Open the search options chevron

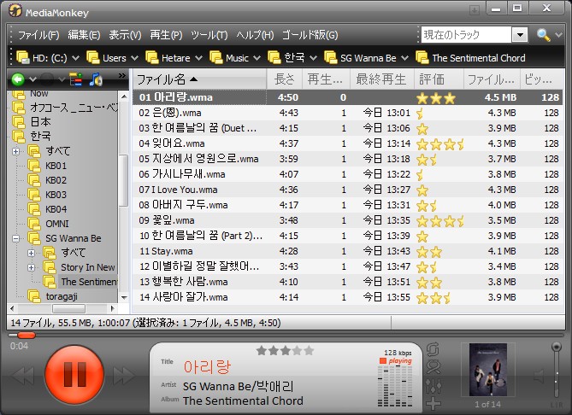point(559,35)
